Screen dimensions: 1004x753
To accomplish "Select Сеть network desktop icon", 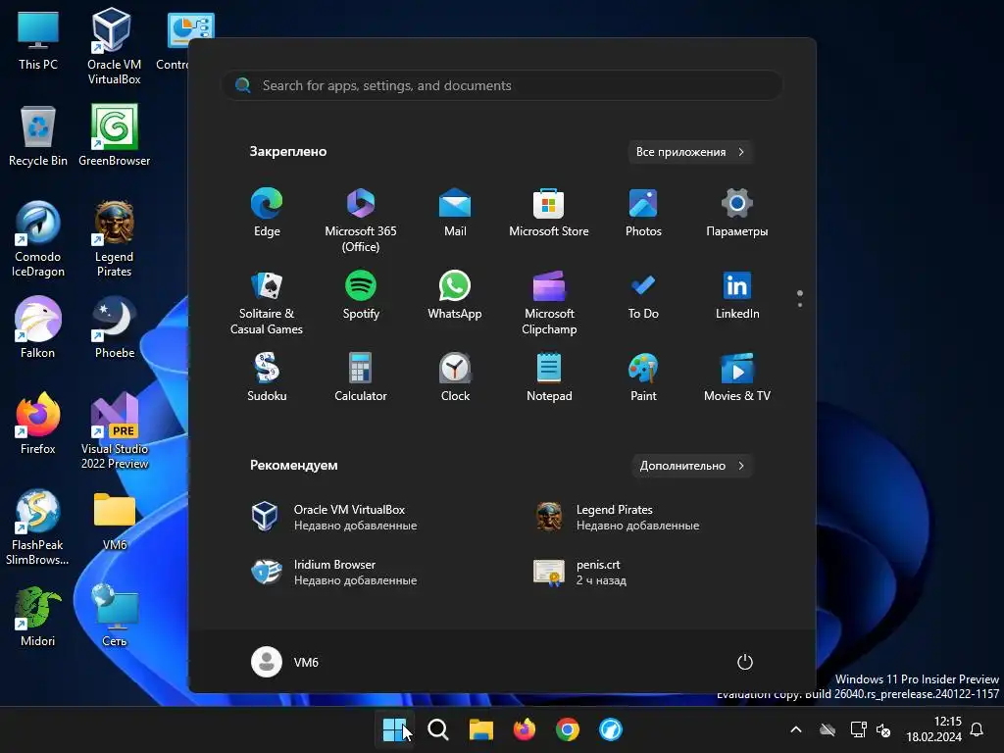I will pos(114,616).
